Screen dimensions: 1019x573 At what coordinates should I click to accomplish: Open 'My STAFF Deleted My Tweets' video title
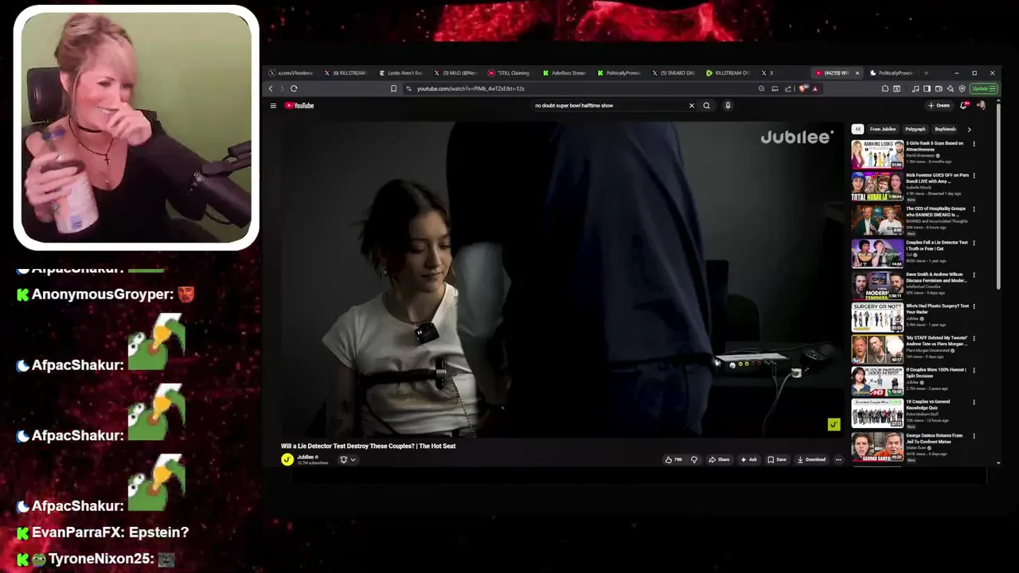pyautogui.click(x=937, y=341)
